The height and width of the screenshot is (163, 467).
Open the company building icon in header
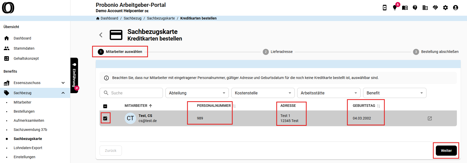[425, 8]
